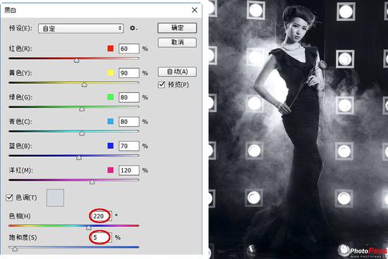Click the red color indicator square
388x259 pixels.
click(110, 49)
